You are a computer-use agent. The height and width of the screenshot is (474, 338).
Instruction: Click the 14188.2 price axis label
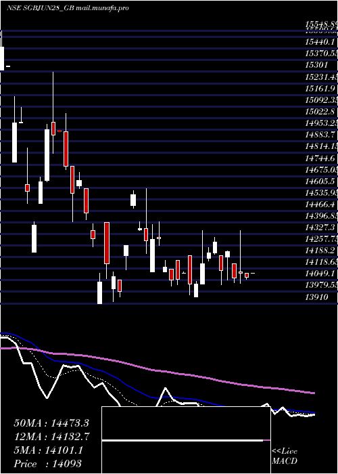point(320,252)
